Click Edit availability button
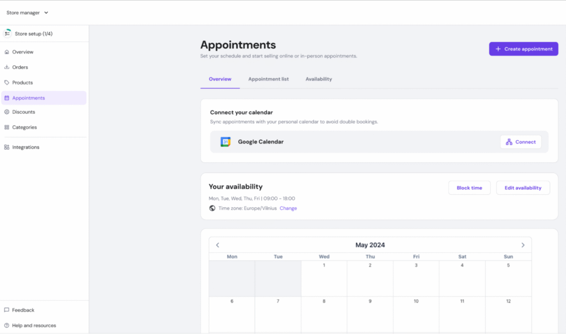This screenshot has width=566, height=334. pyautogui.click(x=523, y=188)
